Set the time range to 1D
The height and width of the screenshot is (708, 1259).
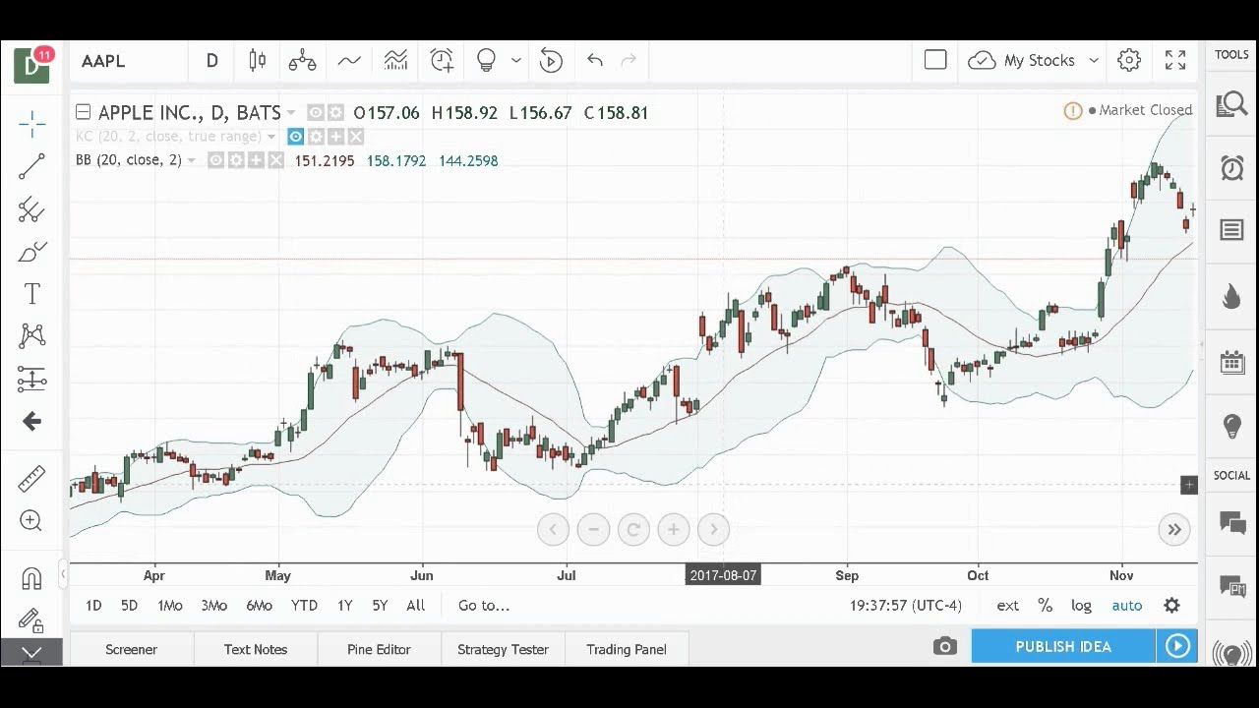tap(93, 606)
